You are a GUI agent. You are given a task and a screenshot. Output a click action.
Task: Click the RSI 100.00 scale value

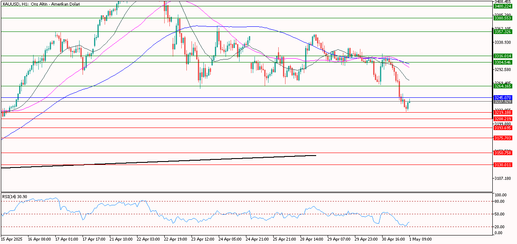coord(501,195)
